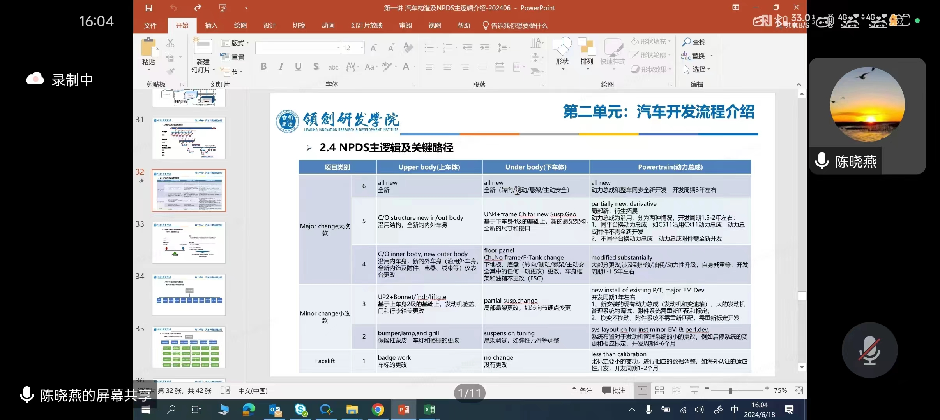Click the 批注 comments button
This screenshot has height=420, width=940.
(x=614, y=390)
